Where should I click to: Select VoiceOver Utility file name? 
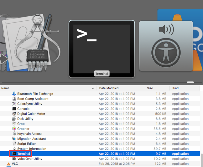pyautogui.click(x=30, y=159)
